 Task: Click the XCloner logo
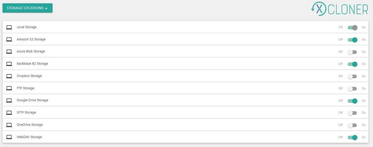click(339, 9)
